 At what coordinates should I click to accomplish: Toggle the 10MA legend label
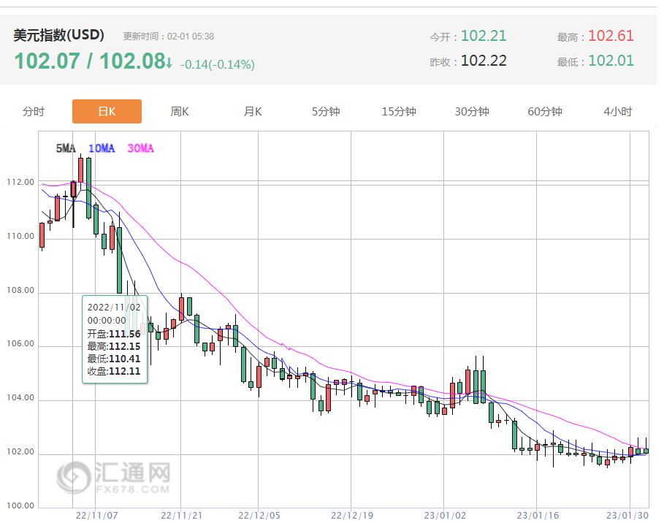coord(102,148)
